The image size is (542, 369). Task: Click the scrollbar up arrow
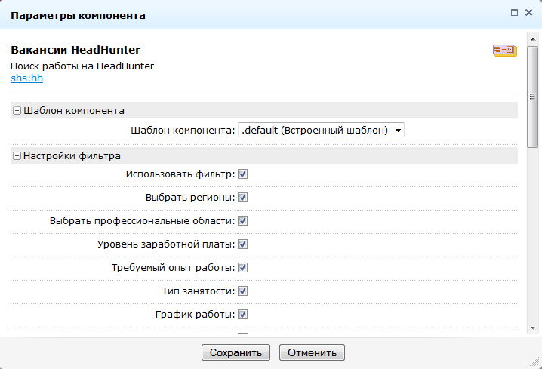tap(533, 37)
